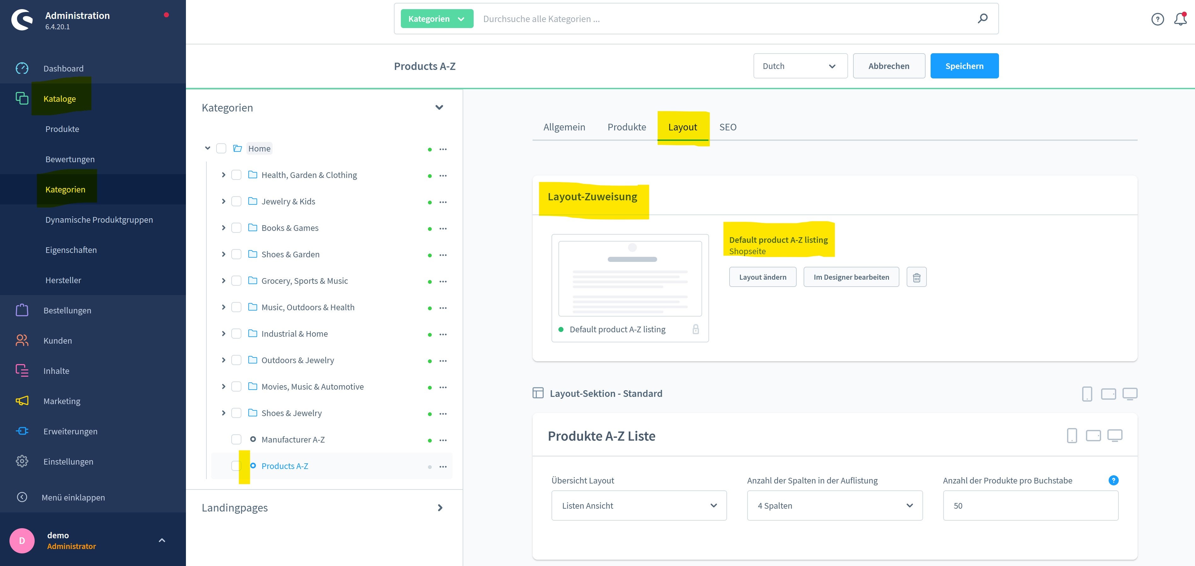
Task: Tick checkbox for Health, Garden & Clothing
Action: pos(236,175)
